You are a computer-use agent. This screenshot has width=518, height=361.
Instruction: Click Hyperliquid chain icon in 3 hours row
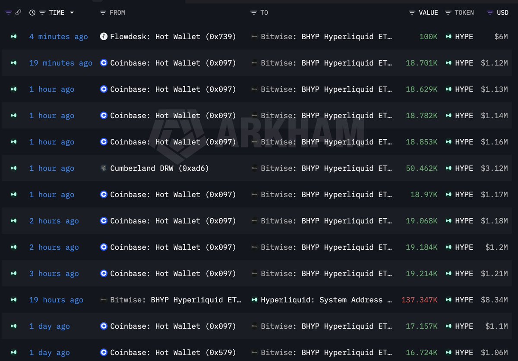[x=14, y=273]
